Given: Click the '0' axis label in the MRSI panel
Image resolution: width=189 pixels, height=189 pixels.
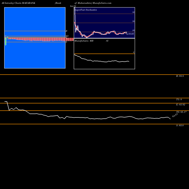Looking at the screenshot, I should click(133, 52).
